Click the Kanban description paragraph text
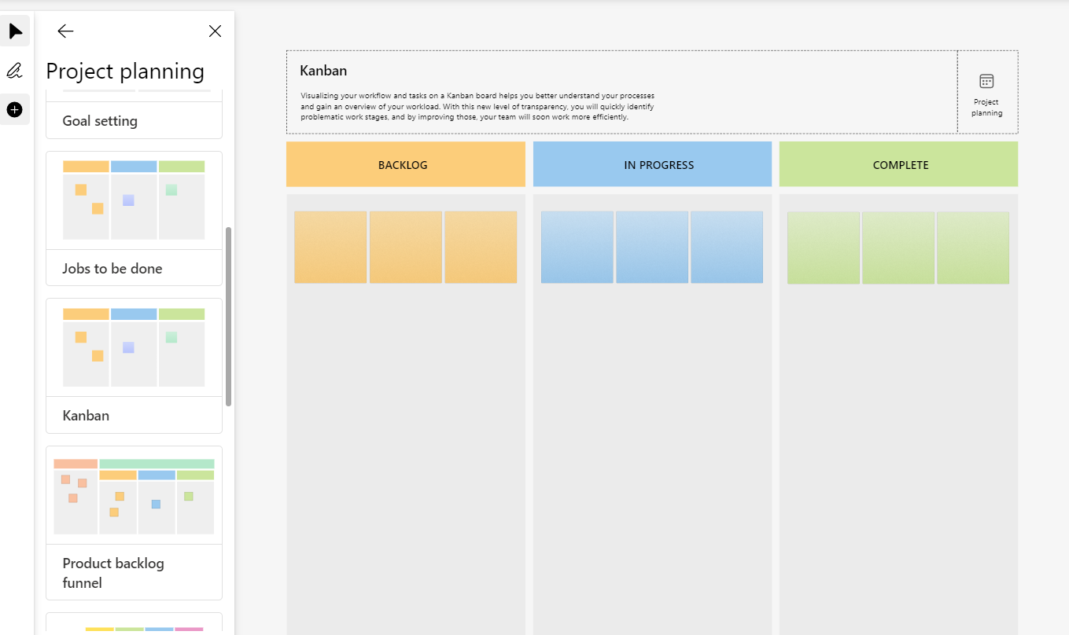The height and width of the screenshot is (635, 1069). tap(477, 106)
